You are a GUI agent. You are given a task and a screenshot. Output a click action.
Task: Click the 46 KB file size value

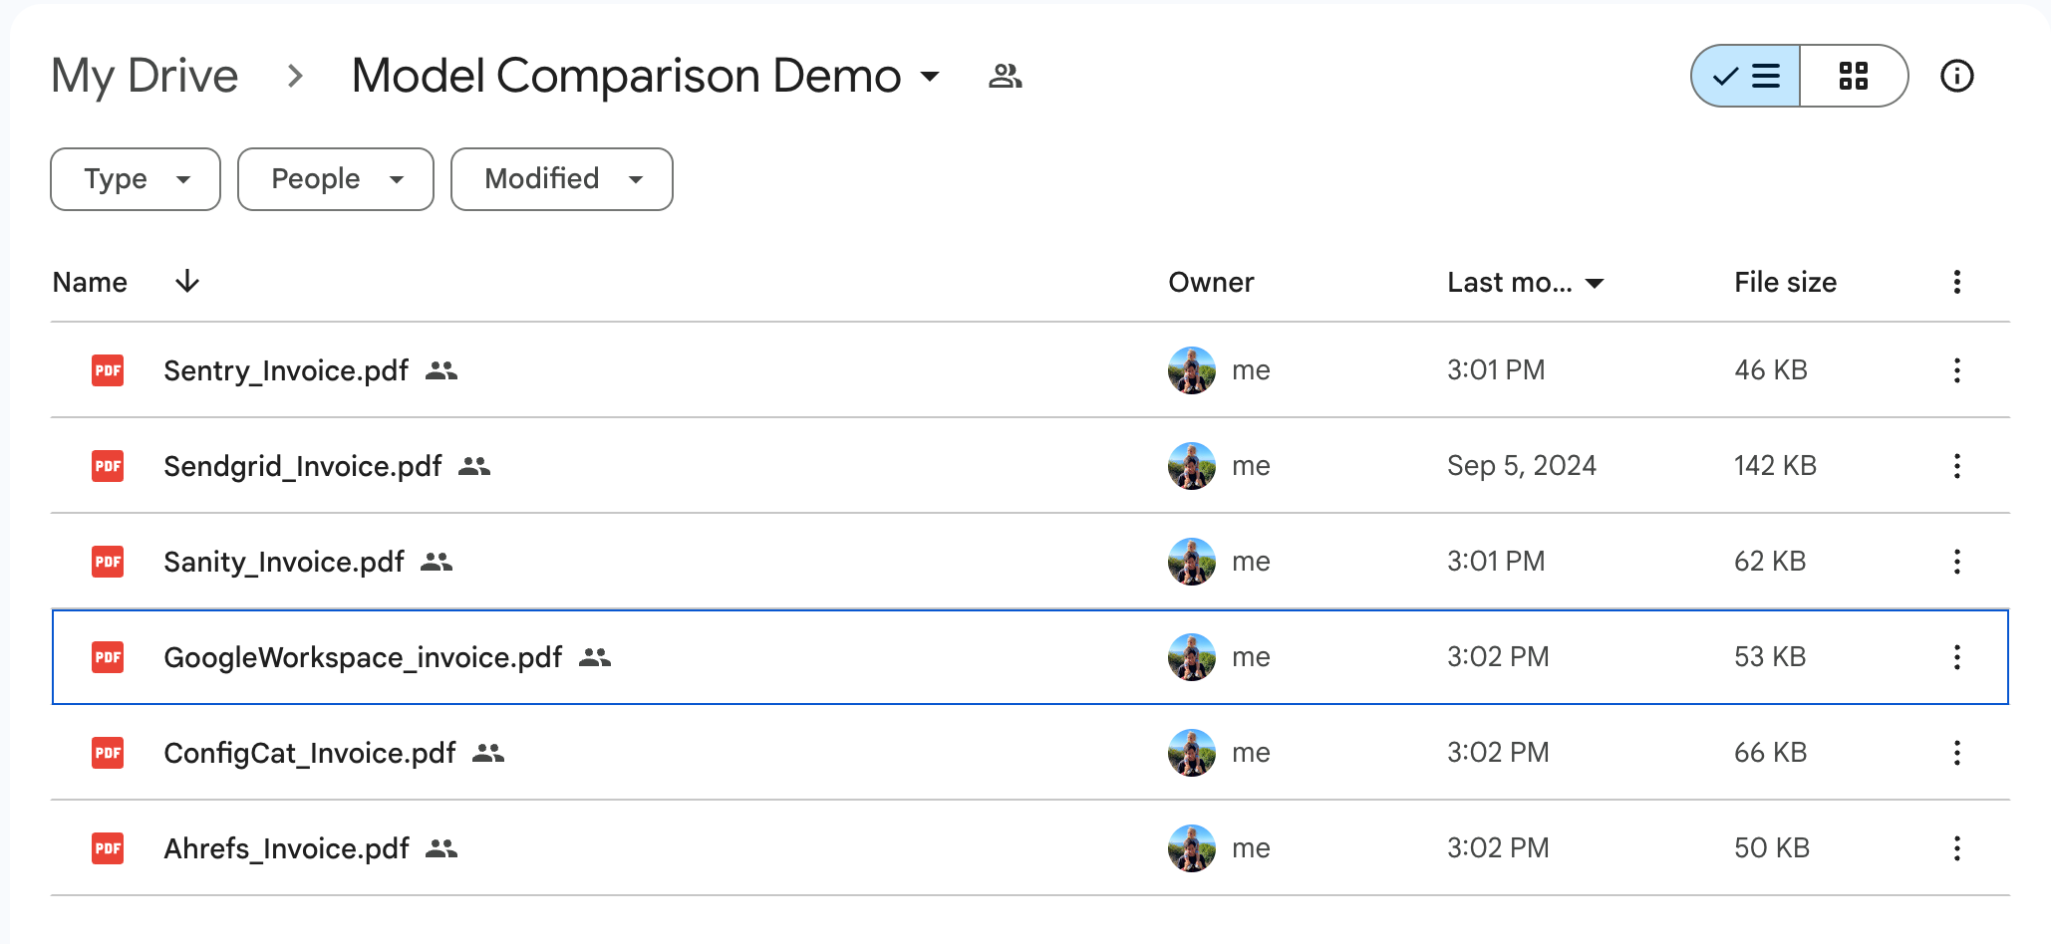tap(1771, 370)
